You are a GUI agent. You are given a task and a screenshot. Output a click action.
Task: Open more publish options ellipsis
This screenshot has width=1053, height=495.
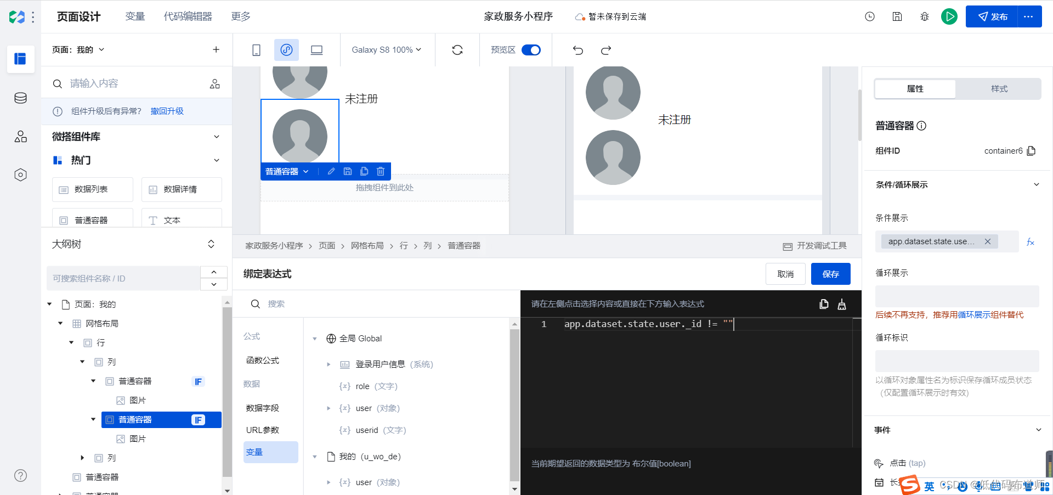1029,16
